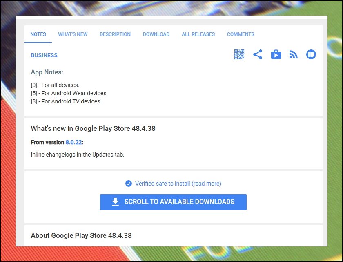Click the verified checkmark badge icon
This screenshot has width=343, height=262.
click(129, 184)
